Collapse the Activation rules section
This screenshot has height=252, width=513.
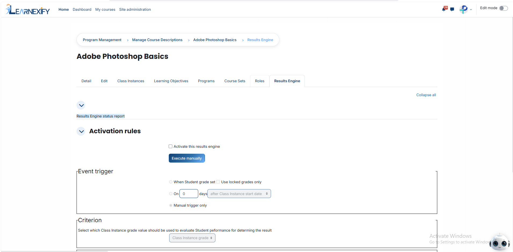pos(81,131)
